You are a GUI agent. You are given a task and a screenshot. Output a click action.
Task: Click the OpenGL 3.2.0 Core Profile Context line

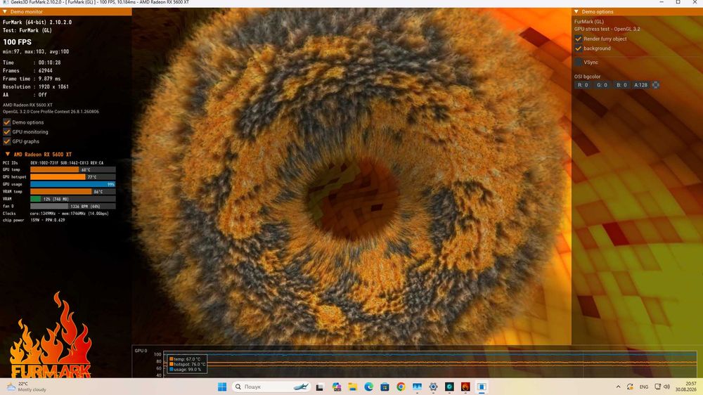pos(51,112)
